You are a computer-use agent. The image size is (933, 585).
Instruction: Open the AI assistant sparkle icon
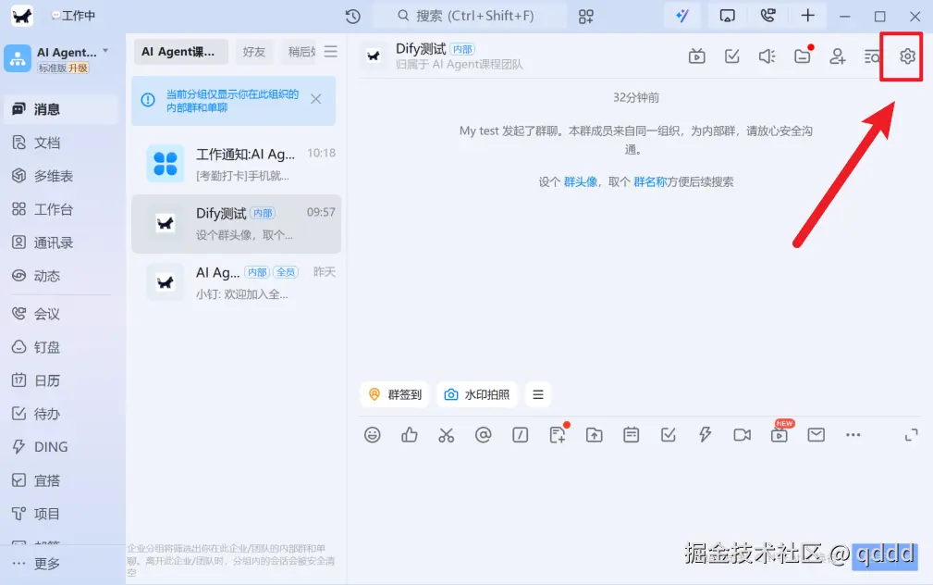(682, 16)
